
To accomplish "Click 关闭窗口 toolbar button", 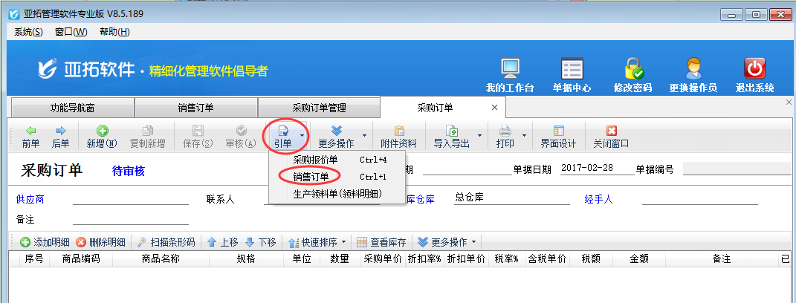I will click(x=611, y=136).
